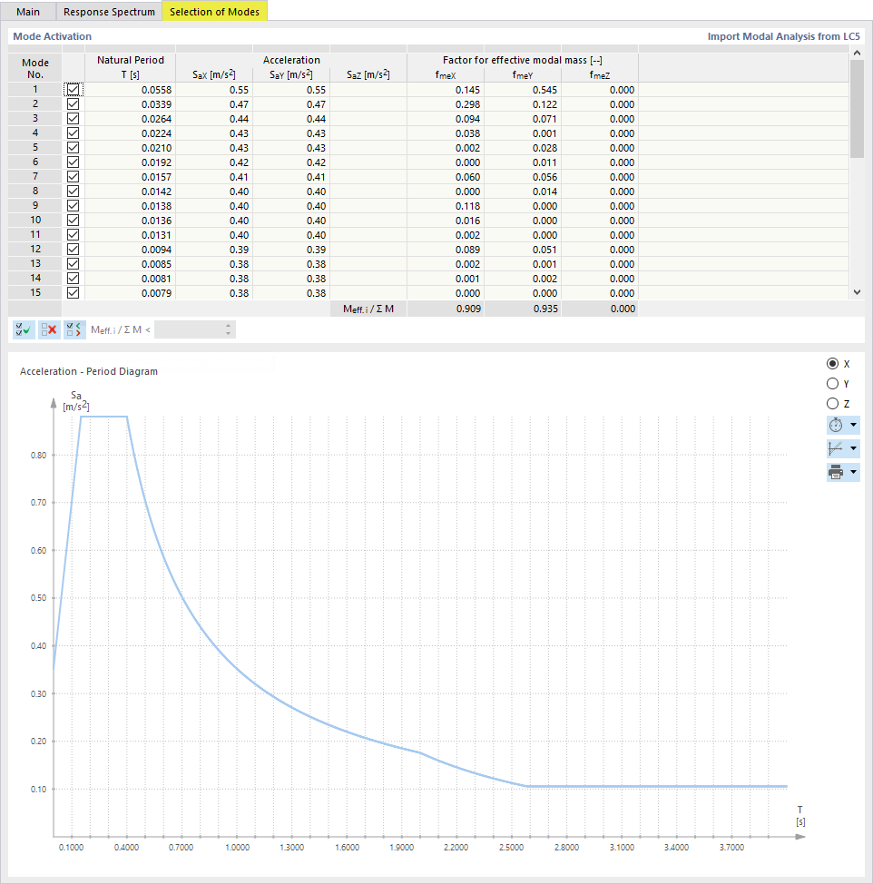Open the diagram settings dropdown arrow
Viewport: 873px width, 884px height.
pyautogui.click(x=851, y=448)
